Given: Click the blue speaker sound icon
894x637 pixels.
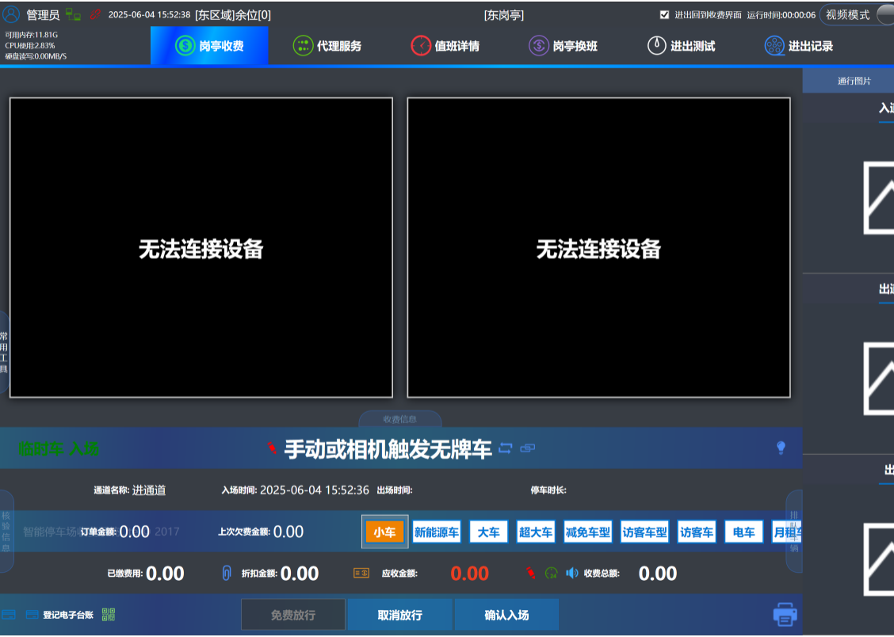Looking at the screenshot, I should (572, 573).
